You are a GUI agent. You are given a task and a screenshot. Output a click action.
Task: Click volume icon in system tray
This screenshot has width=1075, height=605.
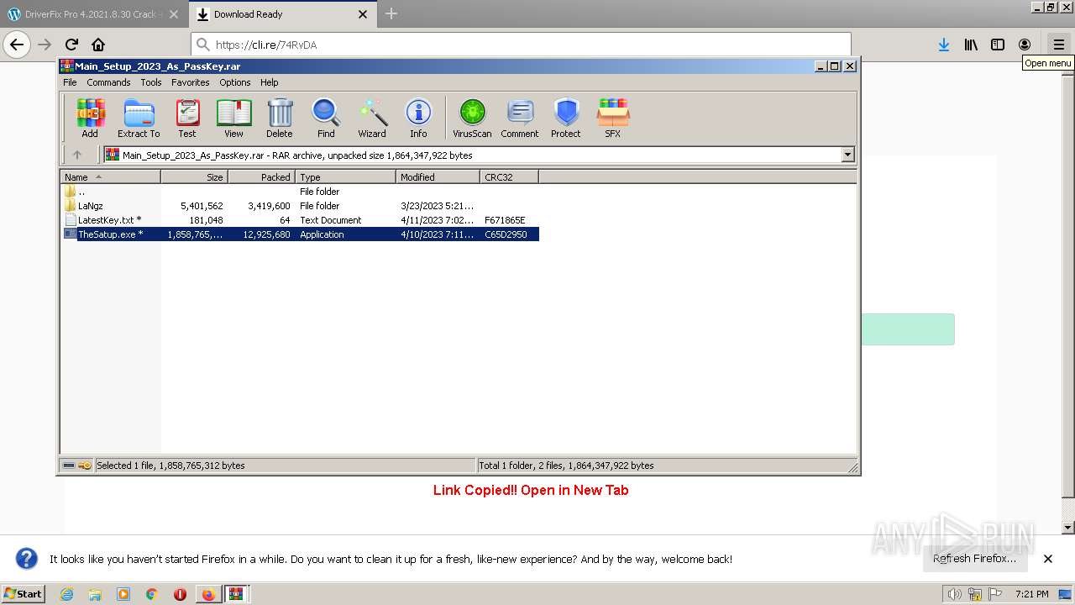[954, 594]
